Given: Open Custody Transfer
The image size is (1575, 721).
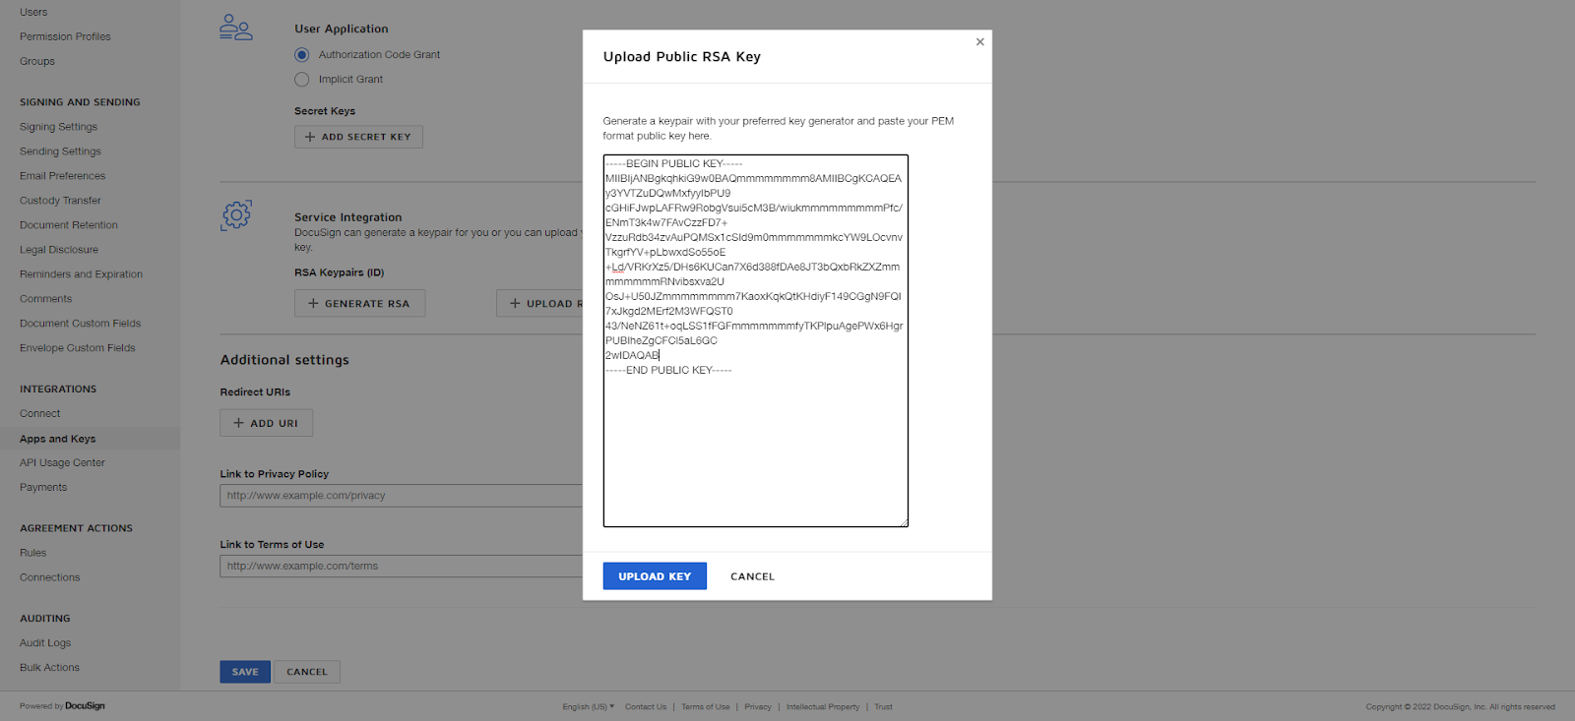Looking at the screenshot, I should coord(60,201).
